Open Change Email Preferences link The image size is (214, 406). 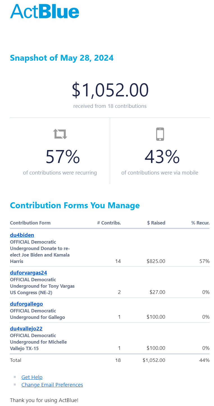(52, 385)
